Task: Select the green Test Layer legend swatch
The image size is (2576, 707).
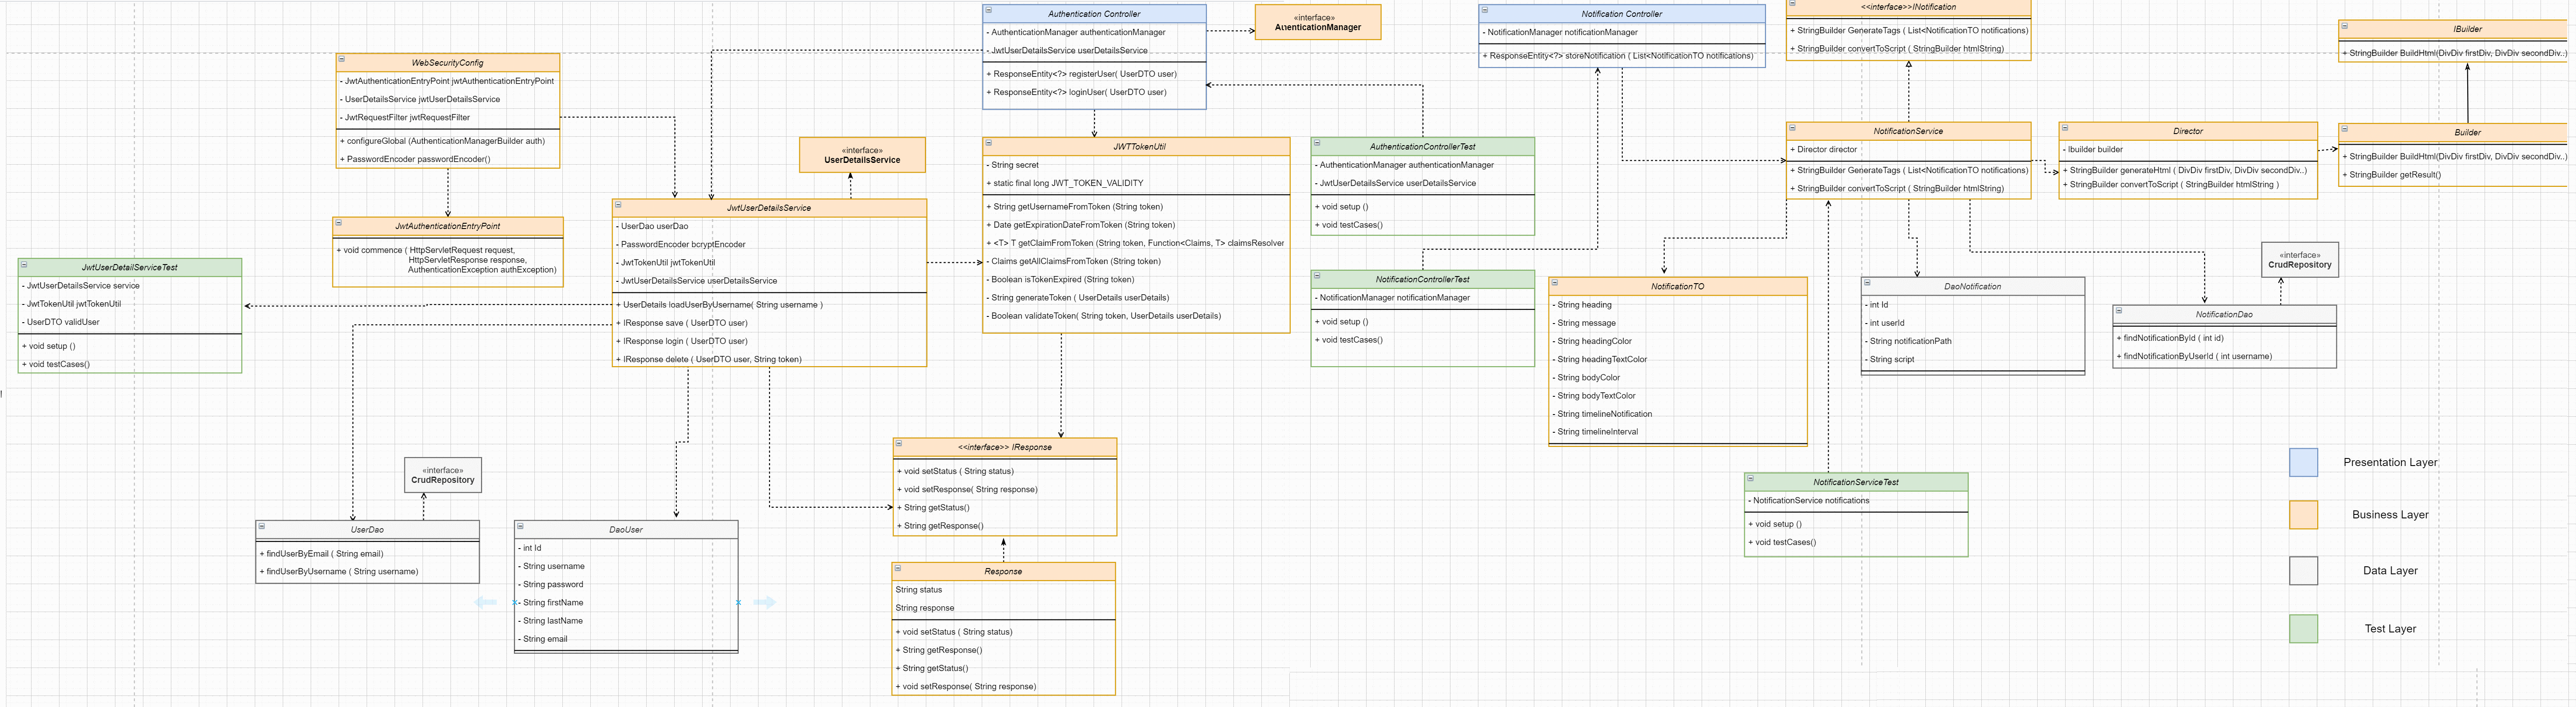Action: 2303,628
